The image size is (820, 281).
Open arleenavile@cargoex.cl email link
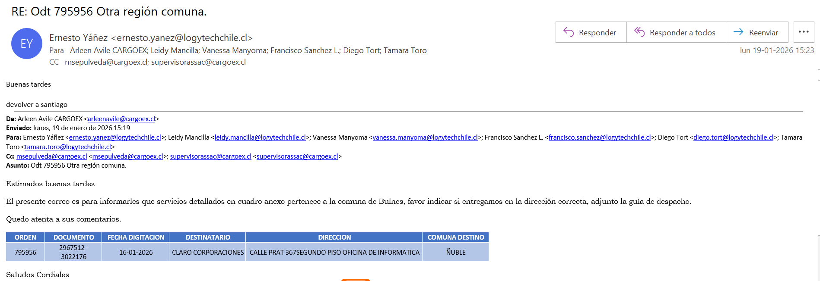tap(121, 119)
